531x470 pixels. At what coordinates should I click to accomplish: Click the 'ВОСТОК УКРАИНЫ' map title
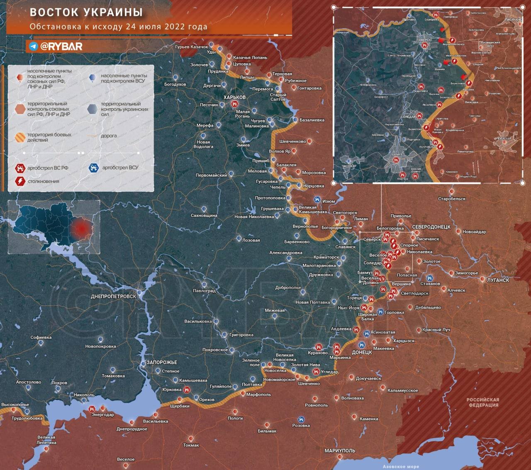[86, 12]
